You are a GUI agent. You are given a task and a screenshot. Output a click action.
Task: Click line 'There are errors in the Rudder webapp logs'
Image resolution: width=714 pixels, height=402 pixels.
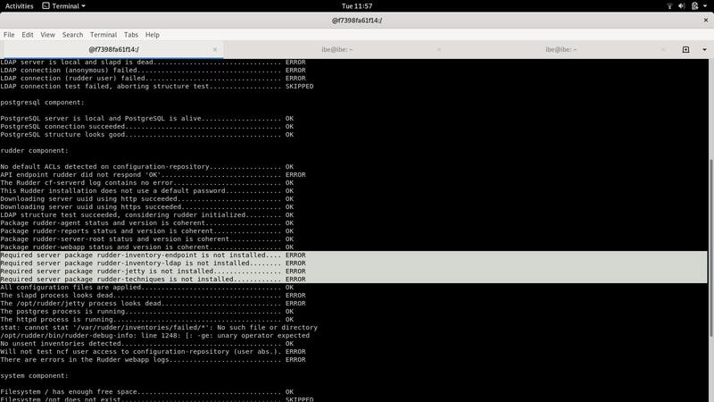153,360
